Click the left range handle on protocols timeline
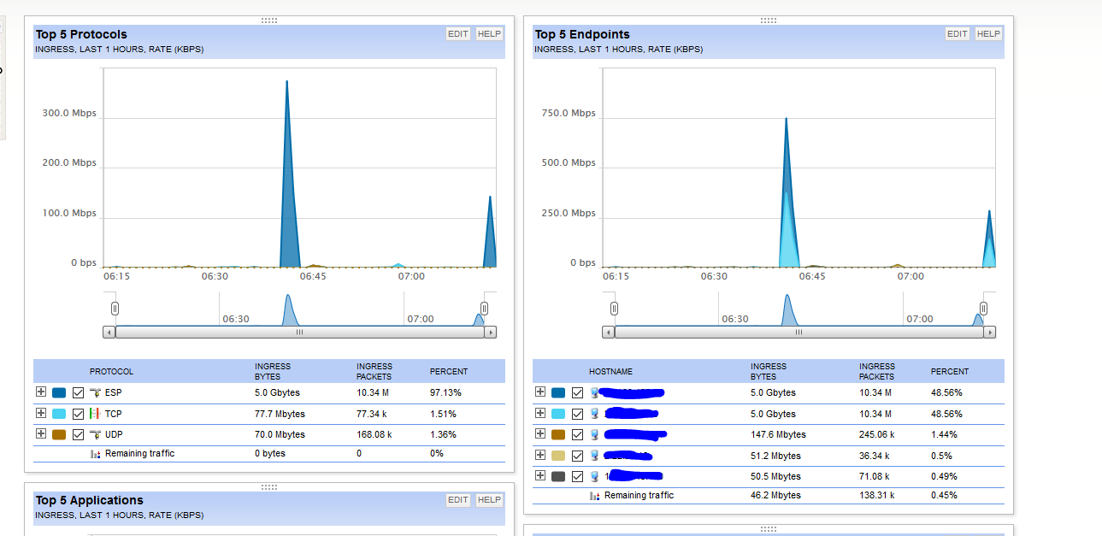 [115, 309]
